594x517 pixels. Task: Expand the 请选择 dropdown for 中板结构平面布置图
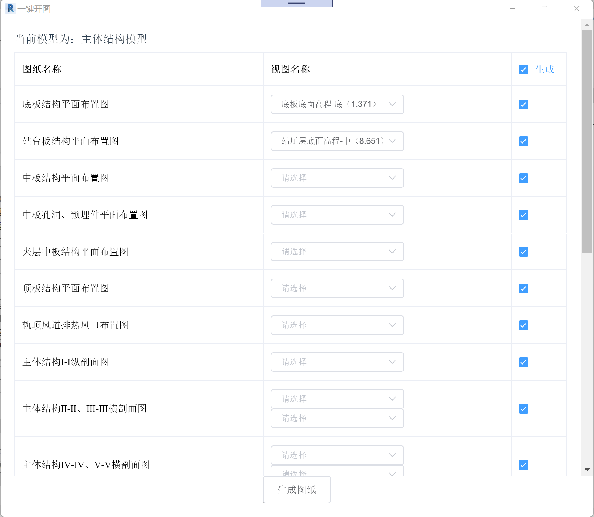[337, 178]
